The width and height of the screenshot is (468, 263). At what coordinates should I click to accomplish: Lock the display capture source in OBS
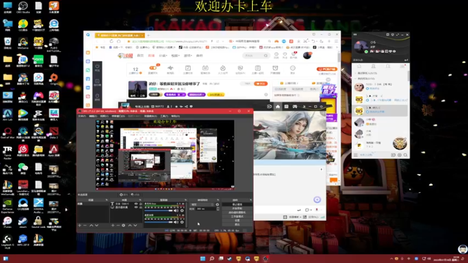click(140, 207)
